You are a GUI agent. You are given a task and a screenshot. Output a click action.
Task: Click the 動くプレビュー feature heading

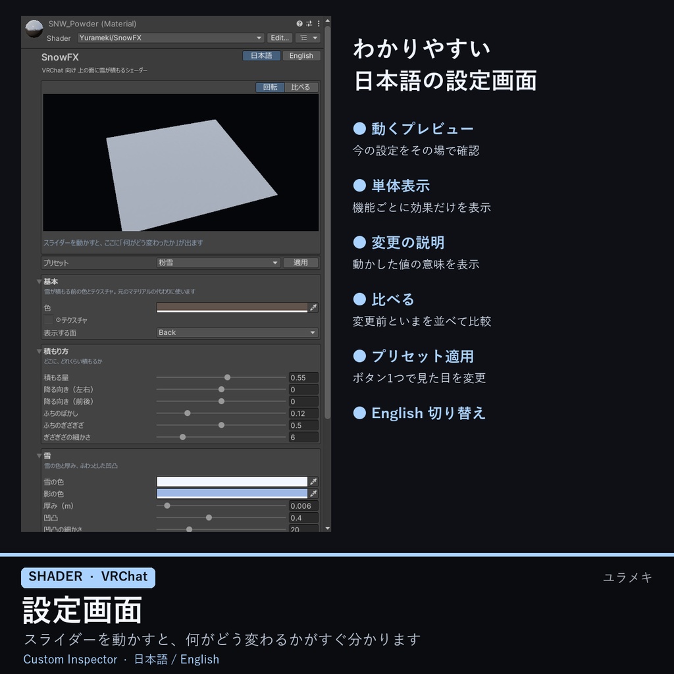coord(422,128)
